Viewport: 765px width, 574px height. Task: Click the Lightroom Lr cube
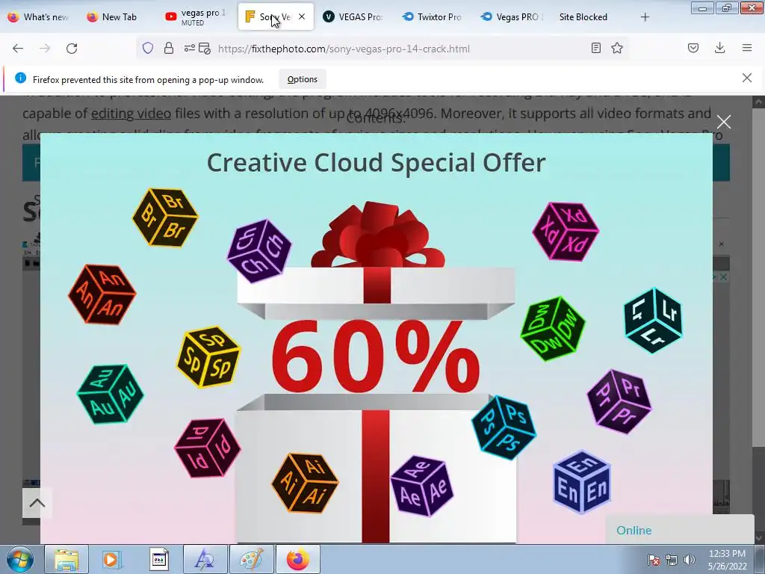[653, 320]
